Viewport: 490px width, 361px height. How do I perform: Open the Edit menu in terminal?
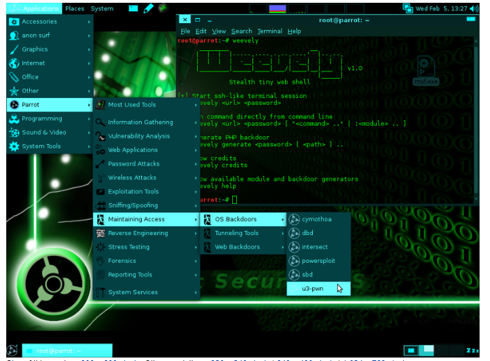tap(201, 31)
